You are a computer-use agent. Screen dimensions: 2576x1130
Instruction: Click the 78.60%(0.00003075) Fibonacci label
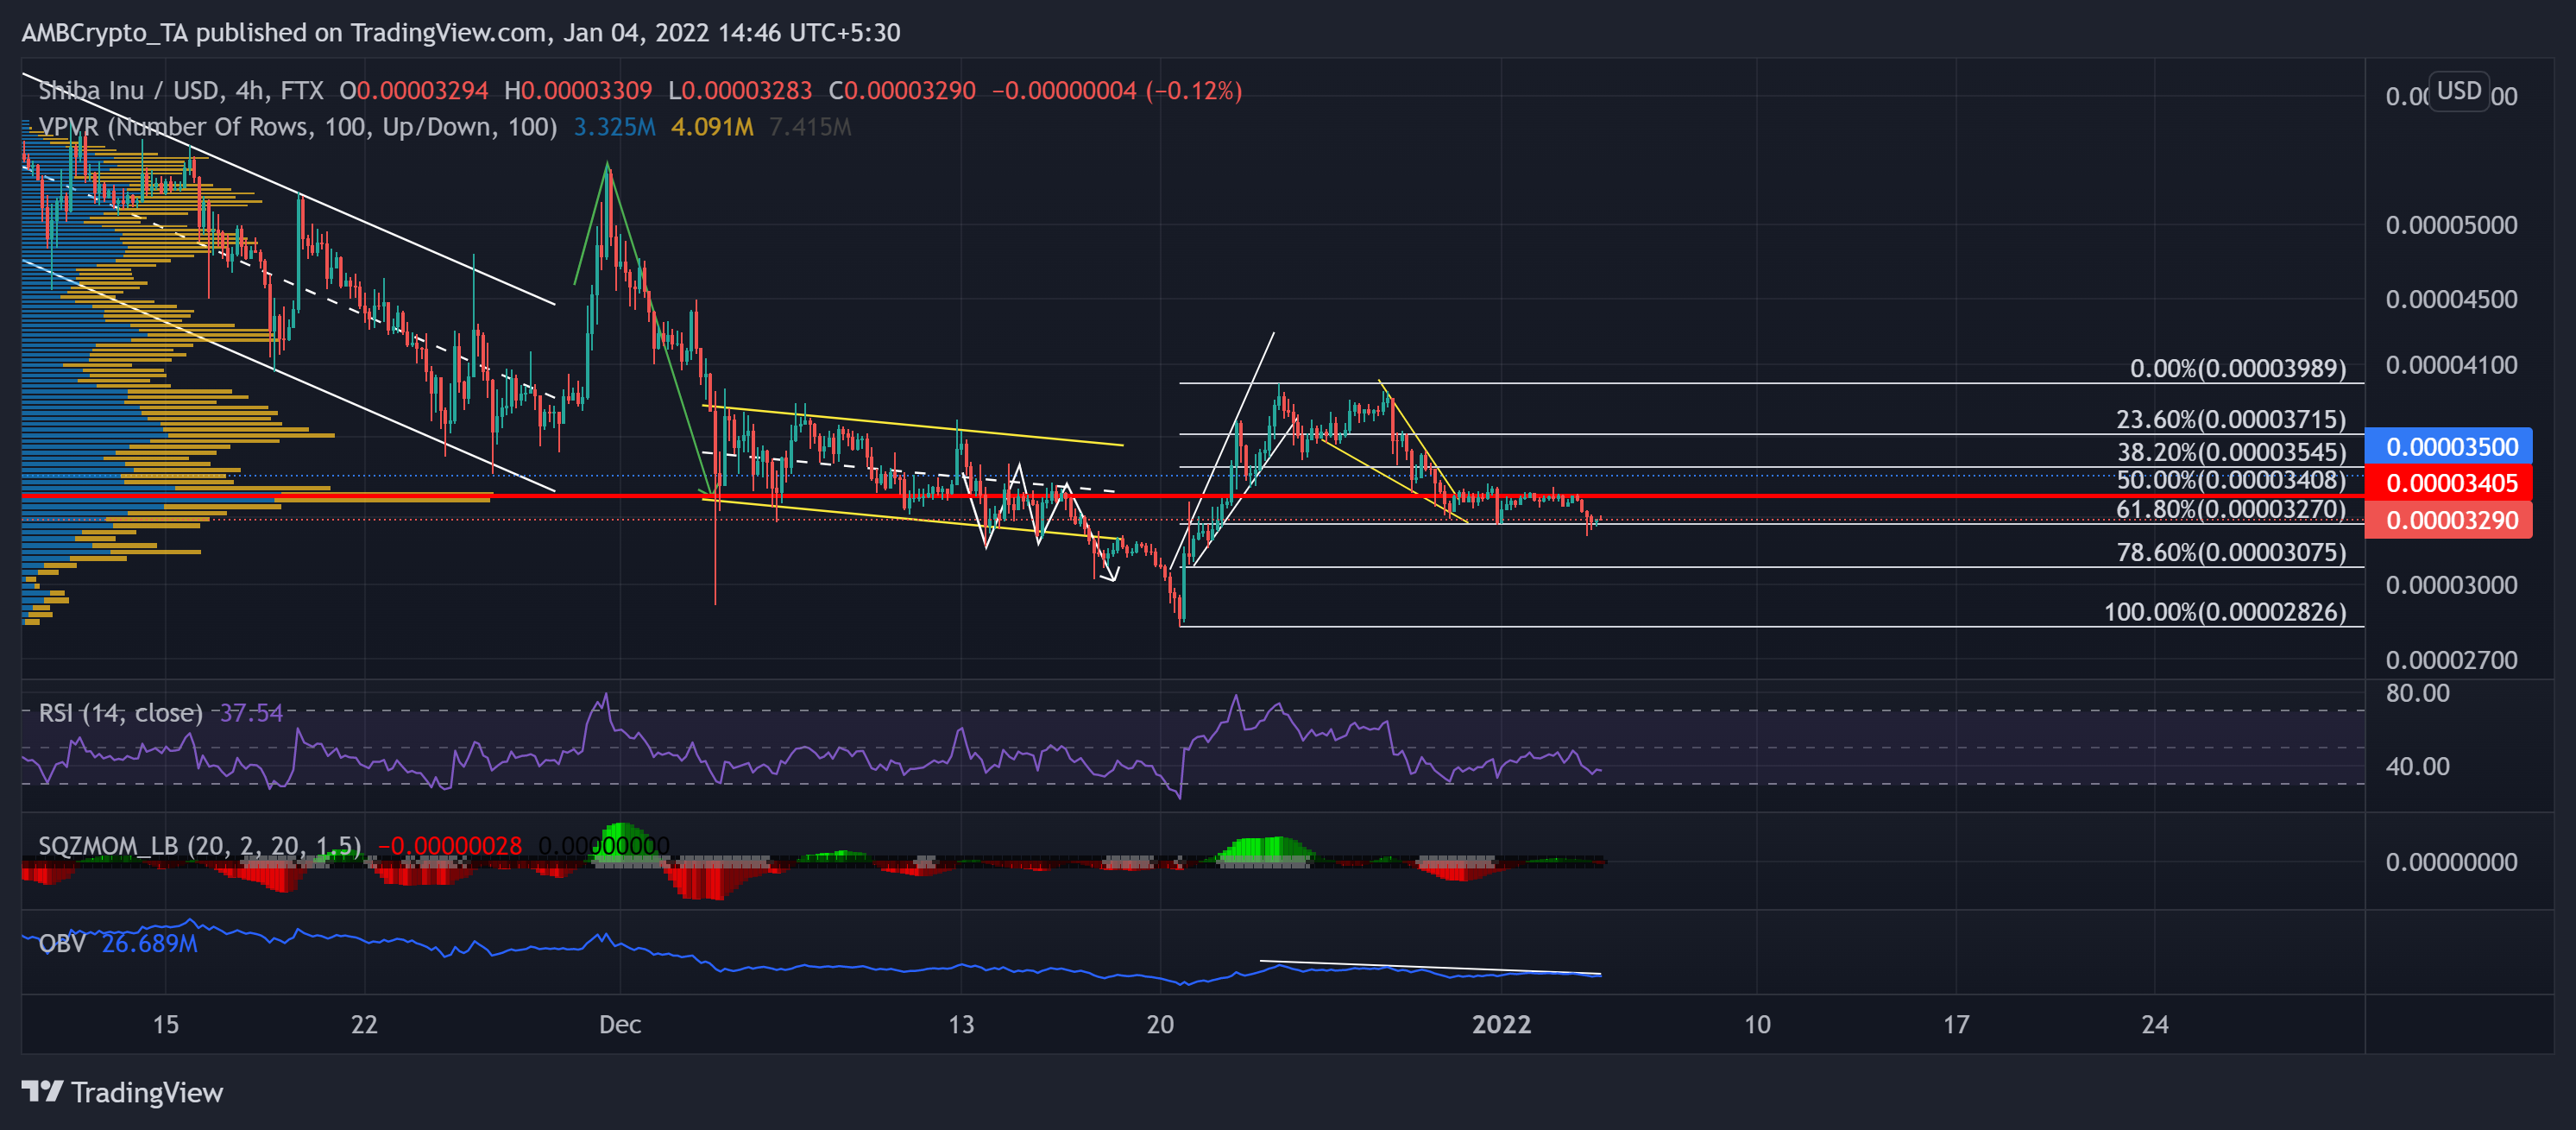[2230, 553]
